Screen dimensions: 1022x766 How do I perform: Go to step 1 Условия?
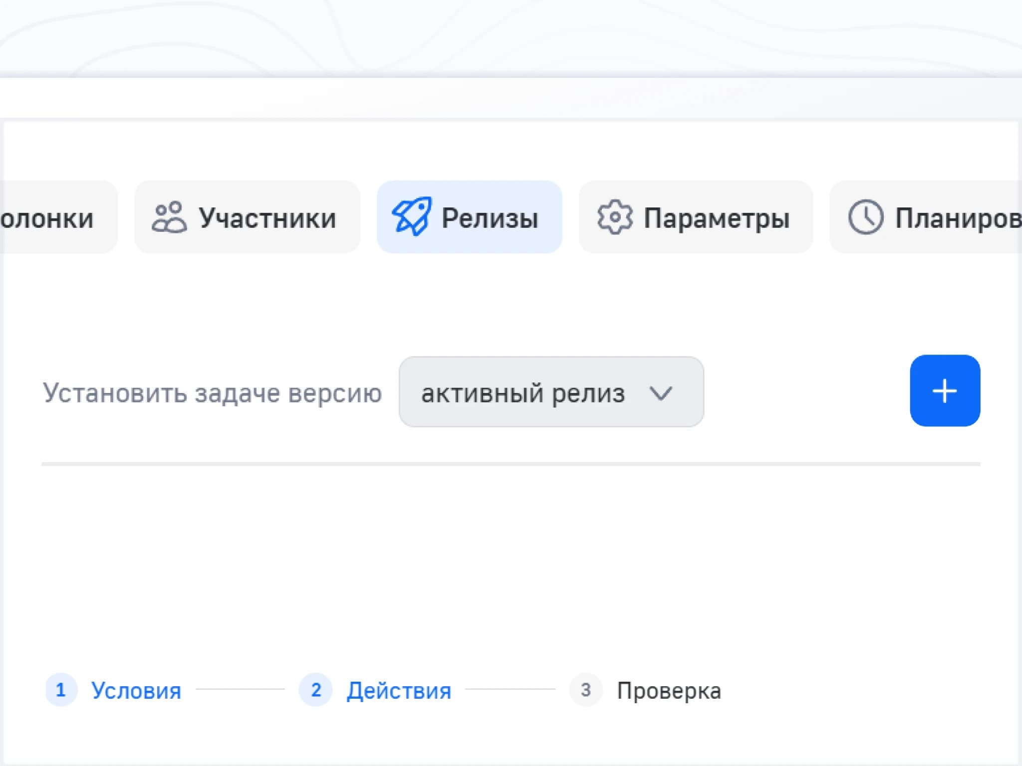[114, 690]
